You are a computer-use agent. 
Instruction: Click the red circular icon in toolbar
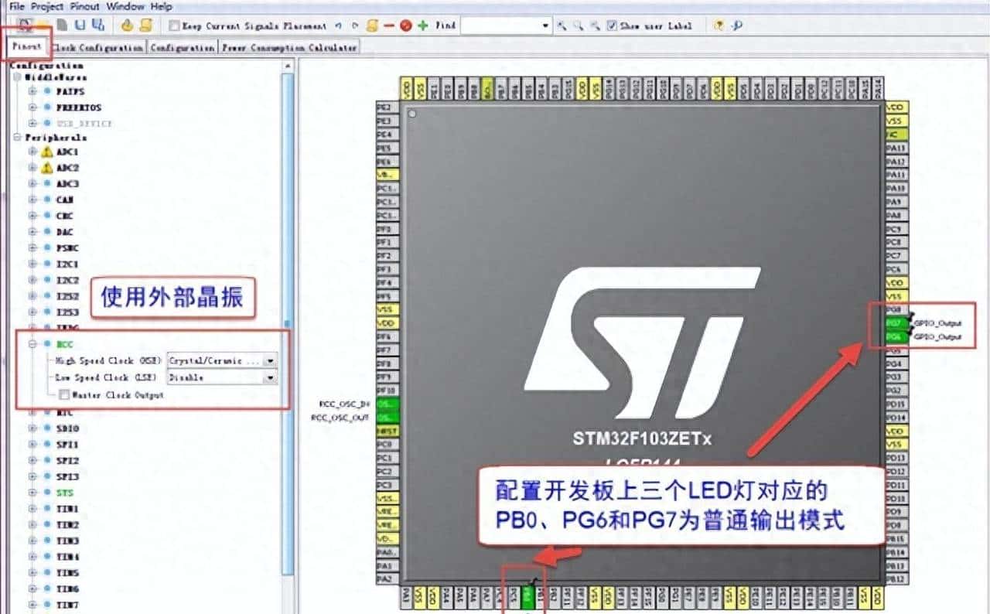click(x=405, y=26)
